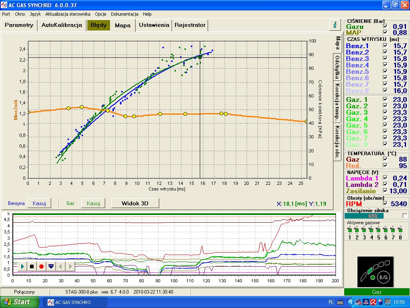Open the Windows Start menu
410x308 pixels.
click(19, 302)
